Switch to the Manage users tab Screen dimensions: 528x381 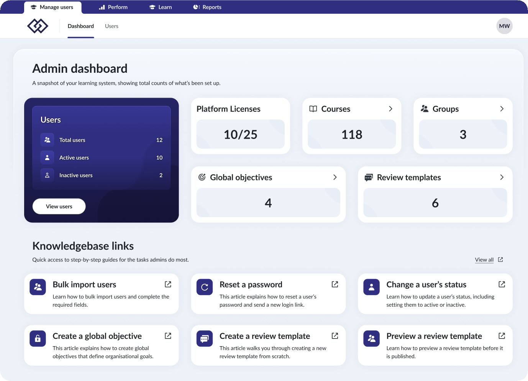pos(52,7)
